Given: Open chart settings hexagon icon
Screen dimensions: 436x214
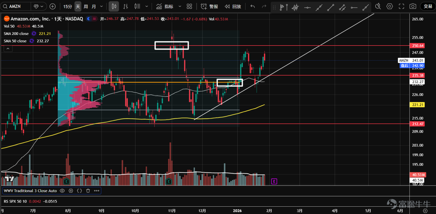Looking at the screenshot, I should click(390, 6).
